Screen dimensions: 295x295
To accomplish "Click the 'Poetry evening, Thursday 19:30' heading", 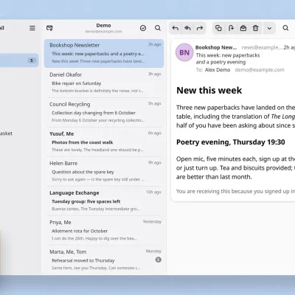I will [231, 142].
